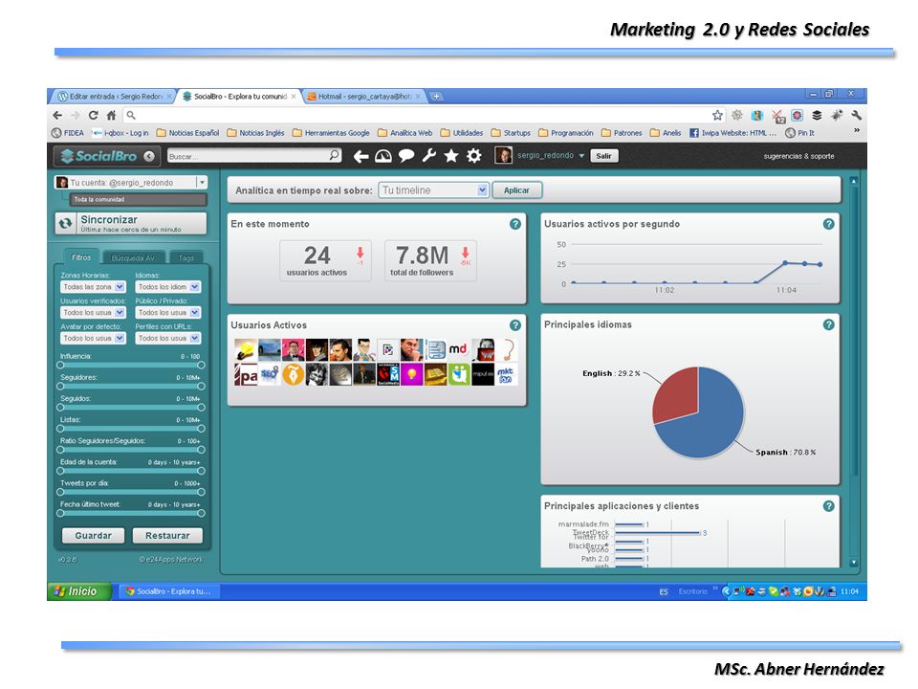Open Herramientas Google bookmark folder
Viewport: 918px width, 689px height.
coord(331,133)
